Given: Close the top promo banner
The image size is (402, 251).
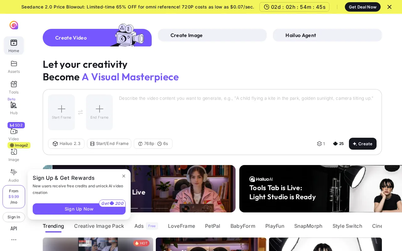Looking at the screenshot, I should (389, 7).
